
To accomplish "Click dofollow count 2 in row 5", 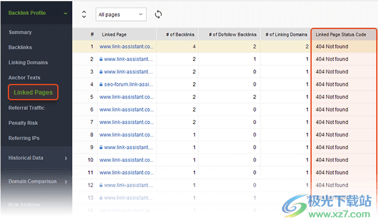I will 254,97.
